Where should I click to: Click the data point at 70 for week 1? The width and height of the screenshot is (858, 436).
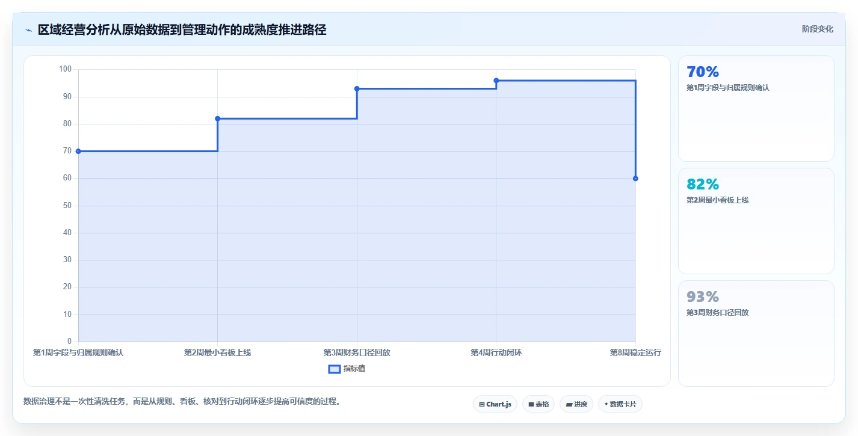[x=78, y=151]
